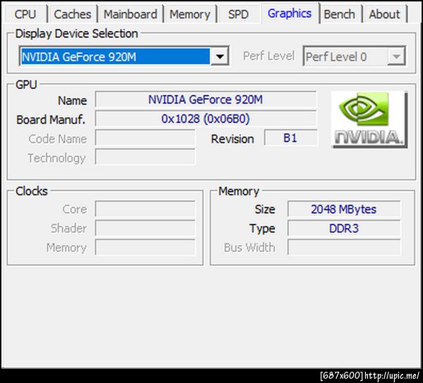Switch to the CPU tab

25,14
